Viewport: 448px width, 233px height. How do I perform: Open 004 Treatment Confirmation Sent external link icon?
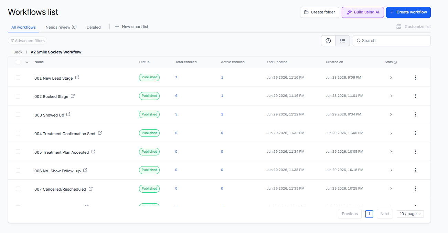click(x=100, y=133)
